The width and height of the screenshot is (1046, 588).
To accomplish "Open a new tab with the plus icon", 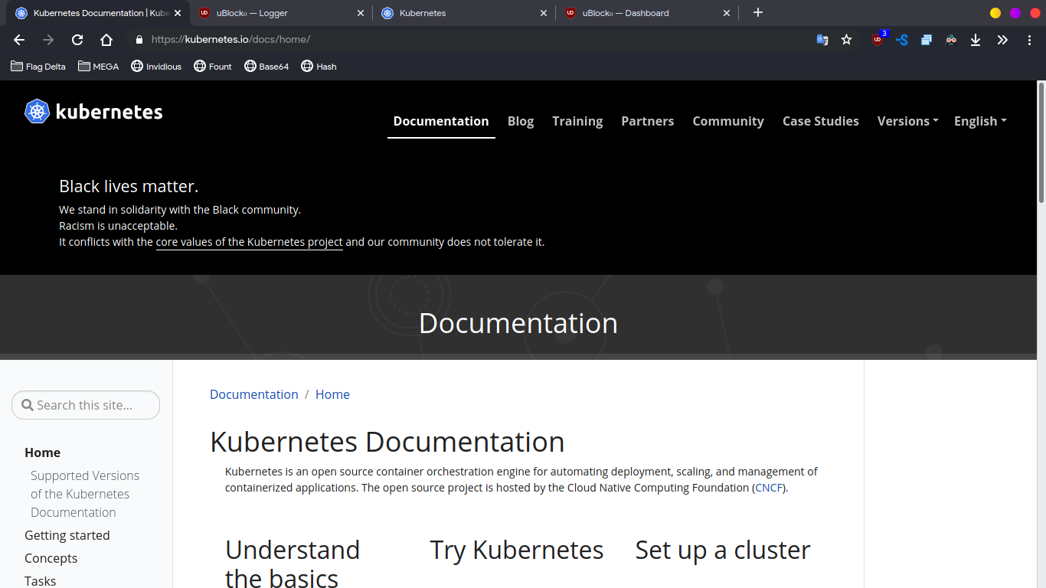I will 758,12.
